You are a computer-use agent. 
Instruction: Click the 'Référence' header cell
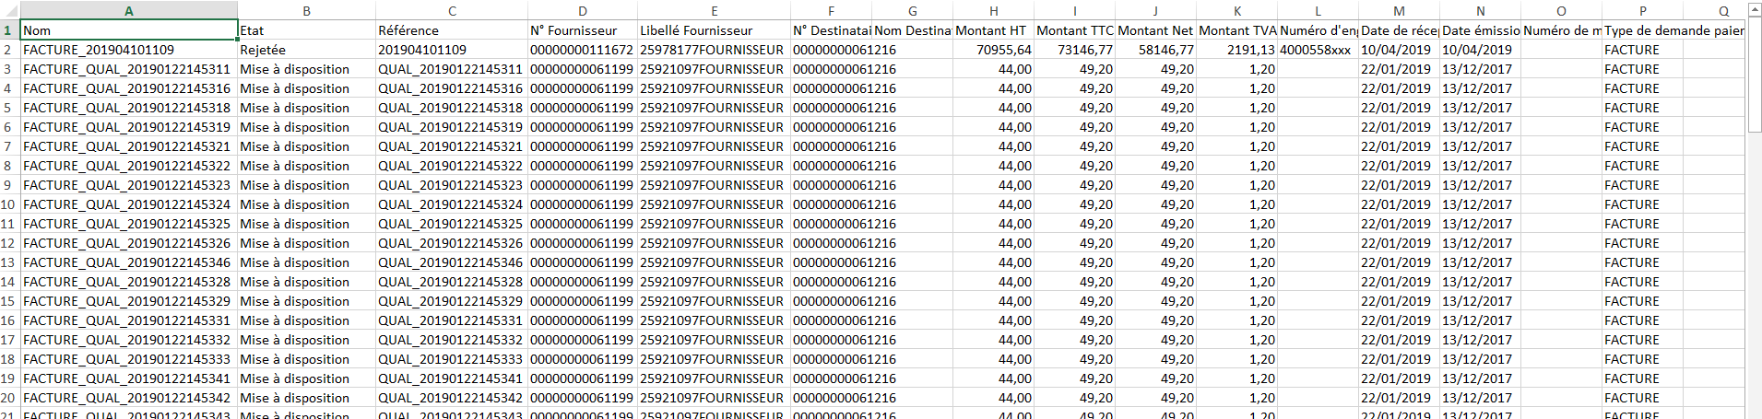[x=452, y=30]
